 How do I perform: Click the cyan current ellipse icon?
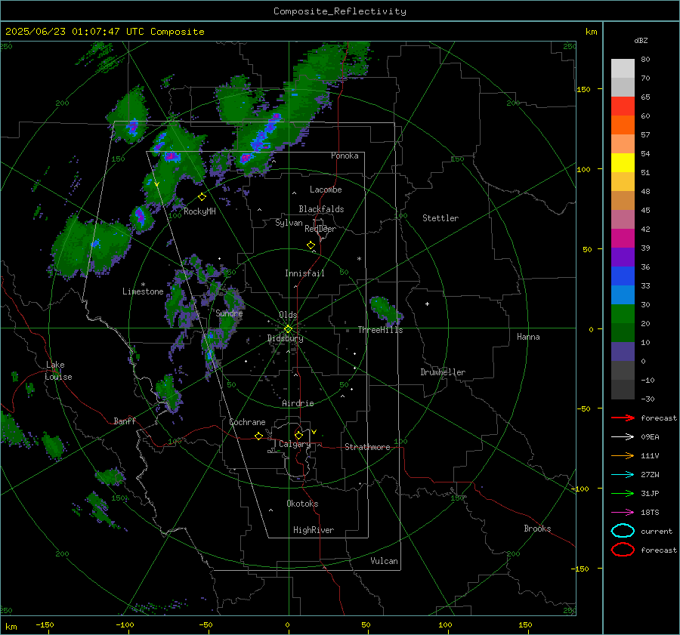(623, 531)
